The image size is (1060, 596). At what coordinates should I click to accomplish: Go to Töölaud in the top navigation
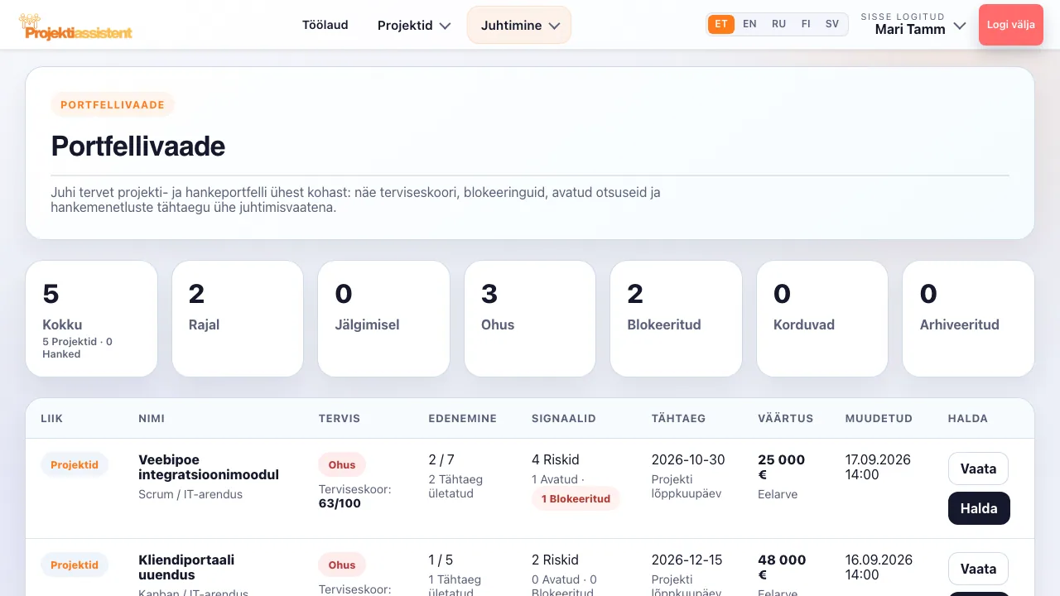click(325, 25)
